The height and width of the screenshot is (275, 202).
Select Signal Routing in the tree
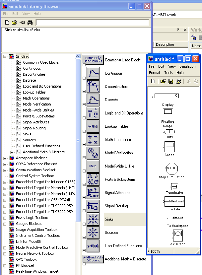pyautogui.click(x=34, y=128)
